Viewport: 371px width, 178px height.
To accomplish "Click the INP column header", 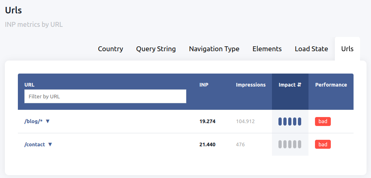I will 204,85.
